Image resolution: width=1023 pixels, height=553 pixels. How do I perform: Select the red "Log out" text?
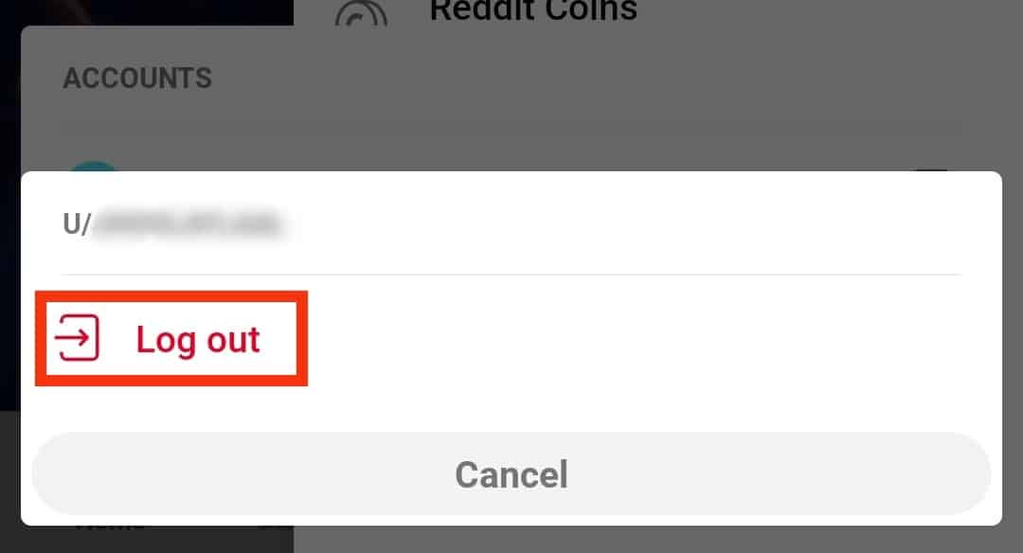click(198, 340)
